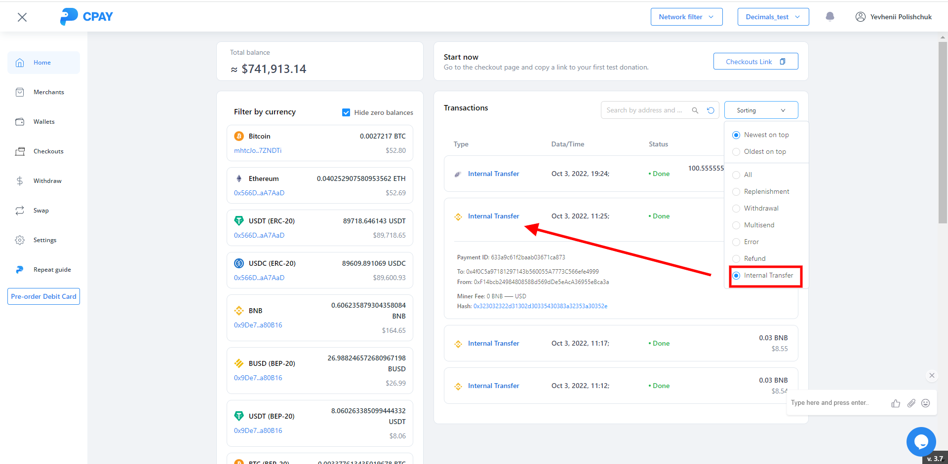Open the Swap sidebar item
The height and width of the screenshot is (464, 948).
[41, 211]
